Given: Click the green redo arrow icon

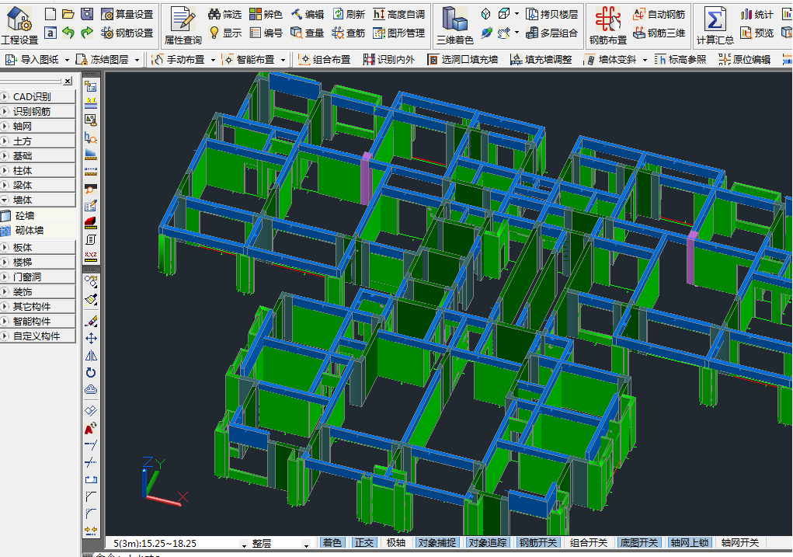Looking at the screenshot, I should pyautogui.click(x=87, y=33).
